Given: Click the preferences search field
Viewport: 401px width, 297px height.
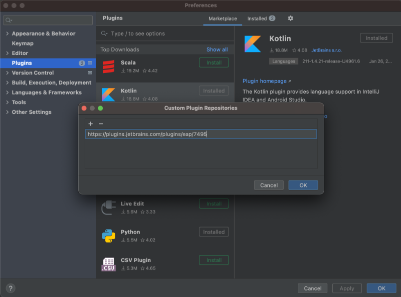Looking at the screenshot, I should tap(48, 20).
